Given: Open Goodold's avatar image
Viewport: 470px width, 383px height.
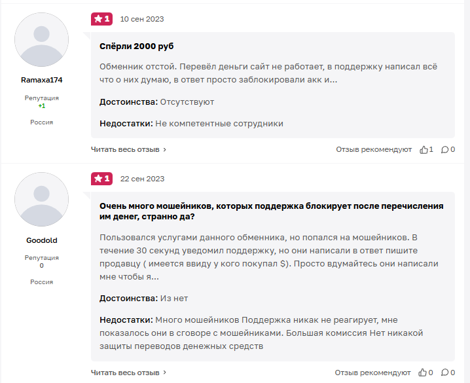Looking at the screenshot, I should coord(41,200).
